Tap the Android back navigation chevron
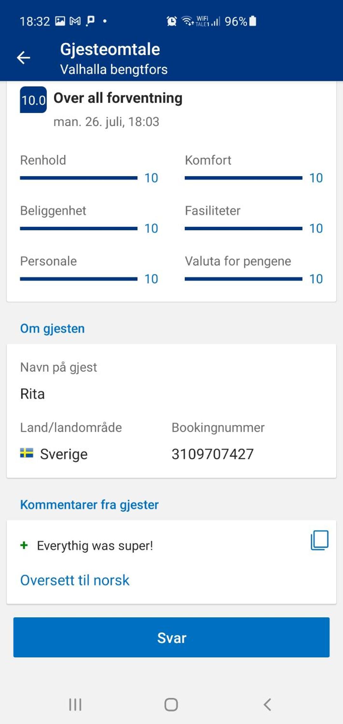343x724 pixels. point(267,705)
